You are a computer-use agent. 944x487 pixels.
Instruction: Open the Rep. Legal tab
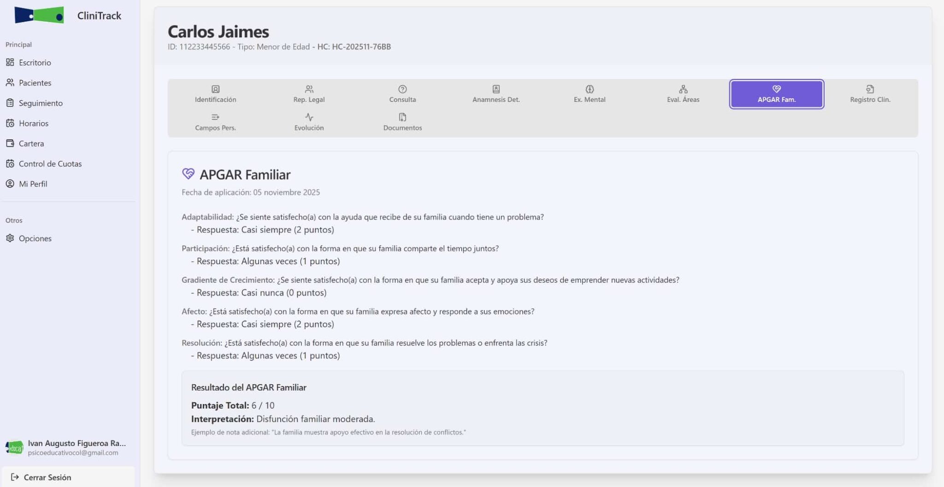[x=309, y=94]
